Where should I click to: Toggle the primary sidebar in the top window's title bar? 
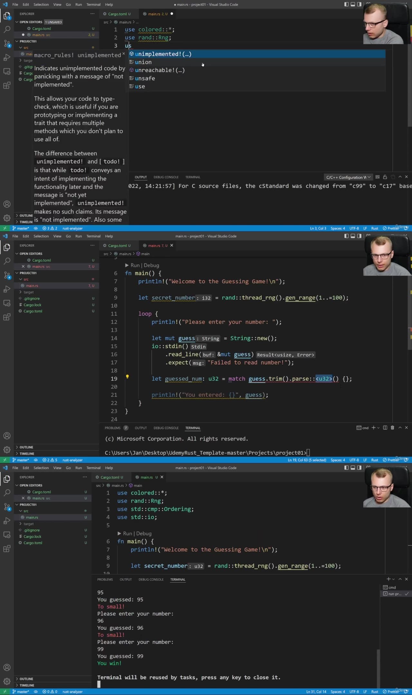[x=346, y=5]
